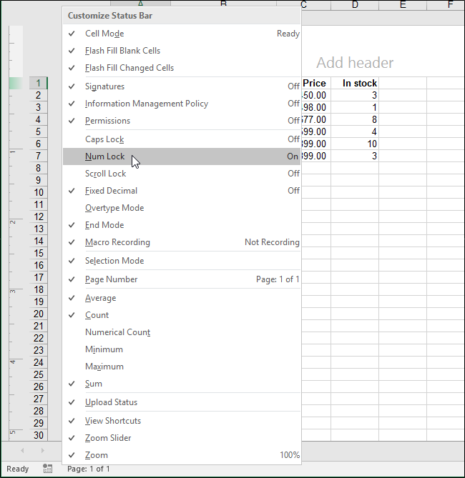Uncheck the Cell Mode option
This screenshot has height=478, width=465.
pyautogui.click(x=104, y=34)
